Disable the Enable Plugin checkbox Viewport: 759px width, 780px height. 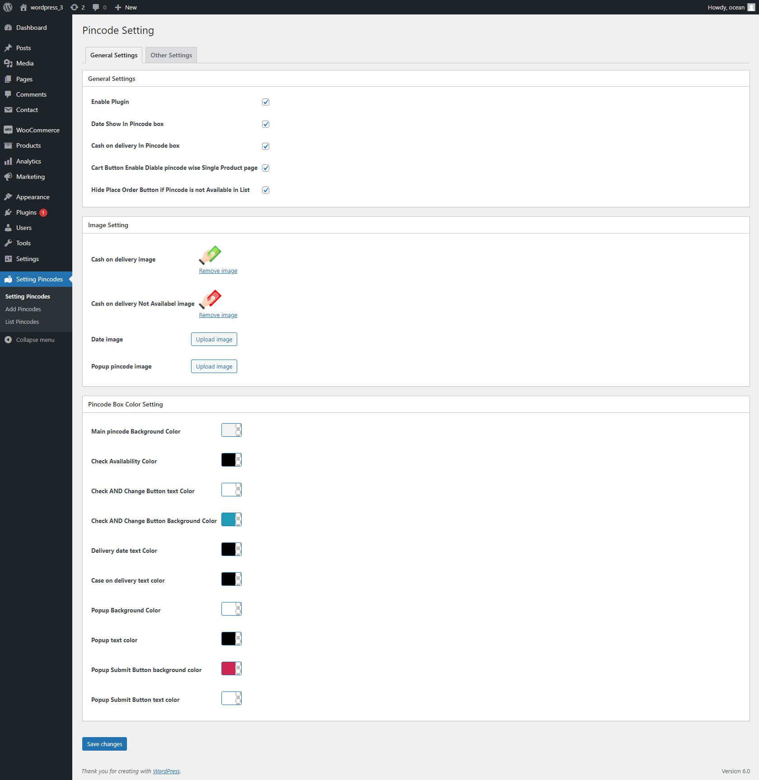tap(266, 102)
